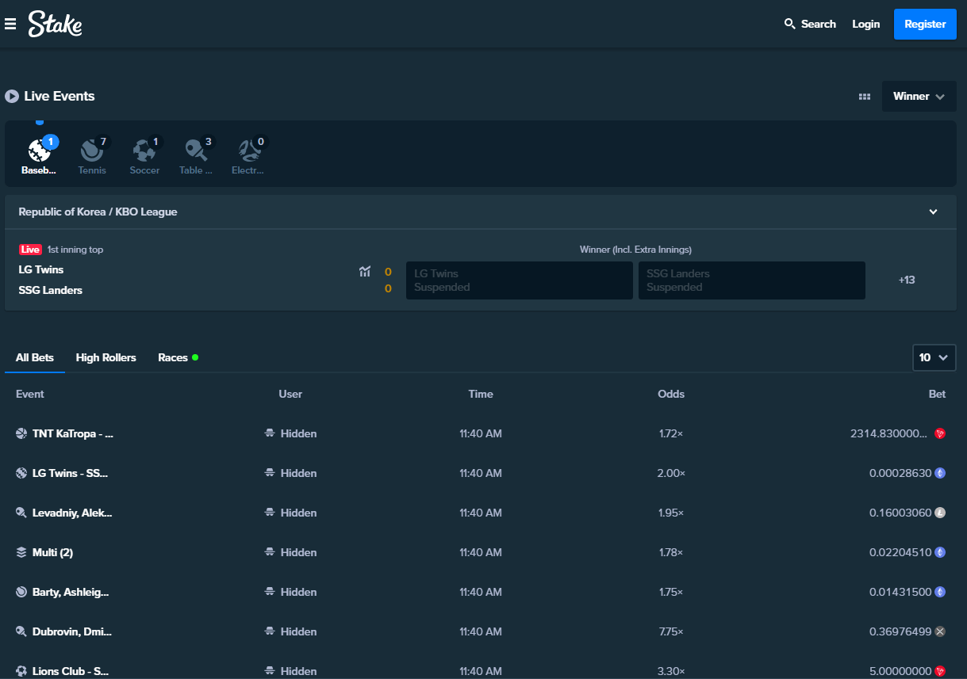Open the Multi (2) bet entry
967x679 pixels.
pyautogui.click(x=52, y=552)
